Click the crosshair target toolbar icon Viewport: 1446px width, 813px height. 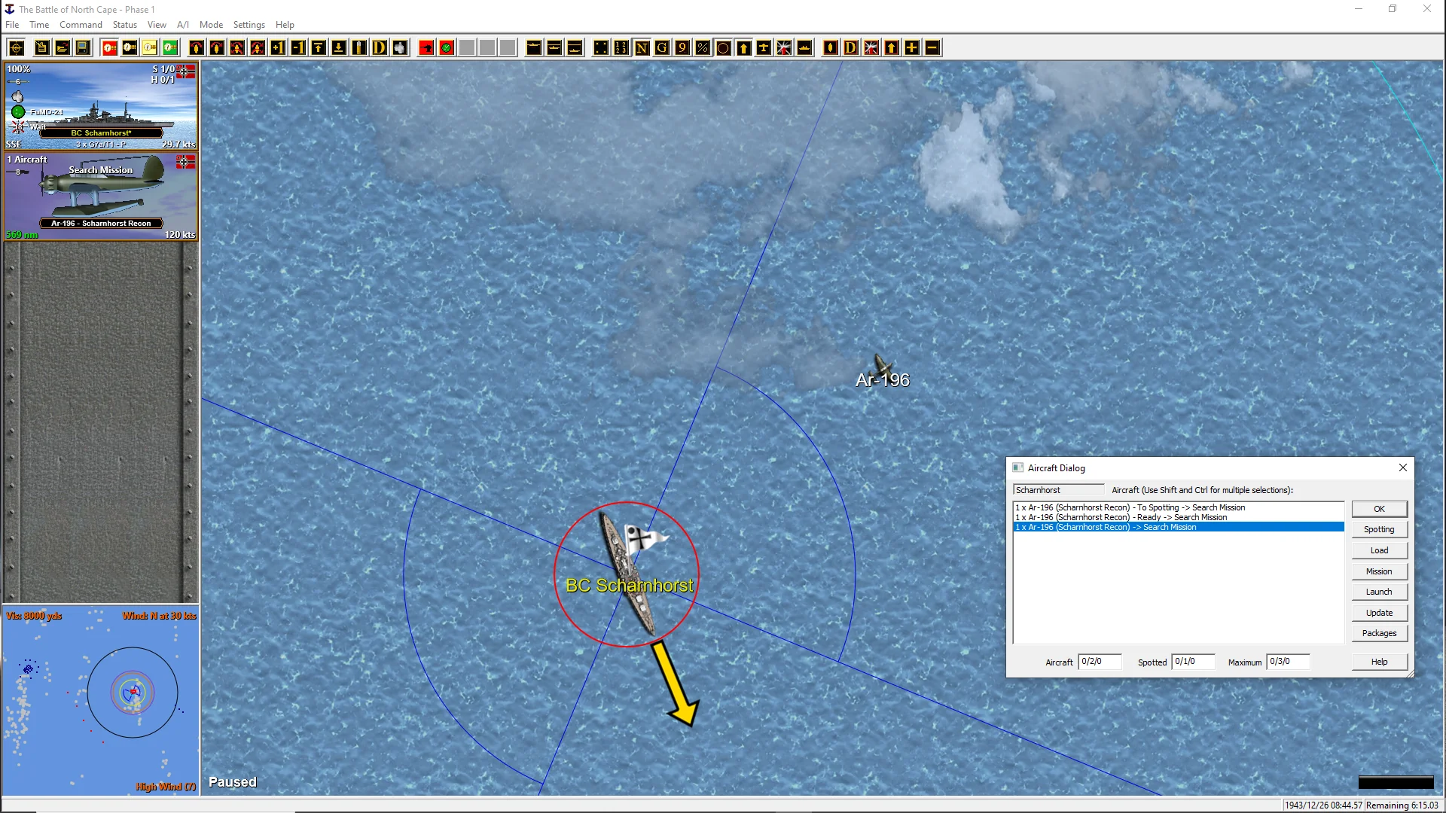click(16, 48)
